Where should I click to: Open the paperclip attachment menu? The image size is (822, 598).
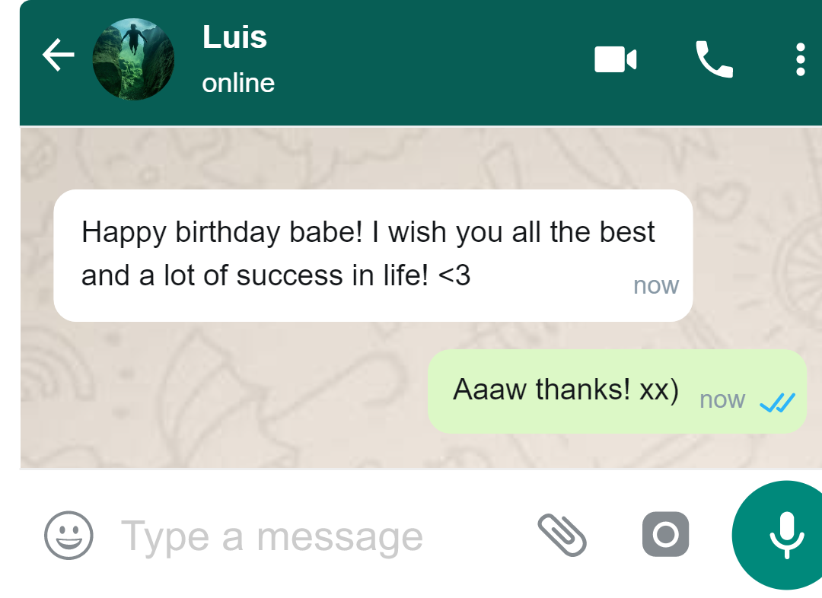click(562, 534)
